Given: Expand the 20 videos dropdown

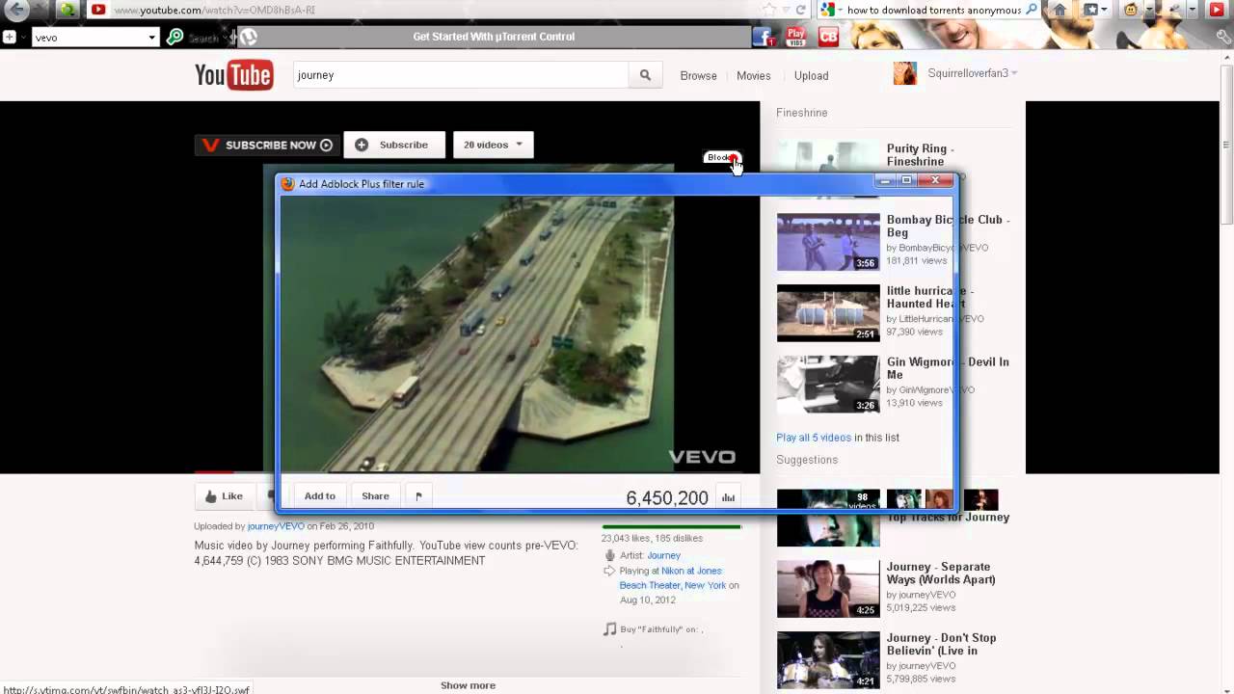Looking at the screenshot, I should tap(493, 145).
